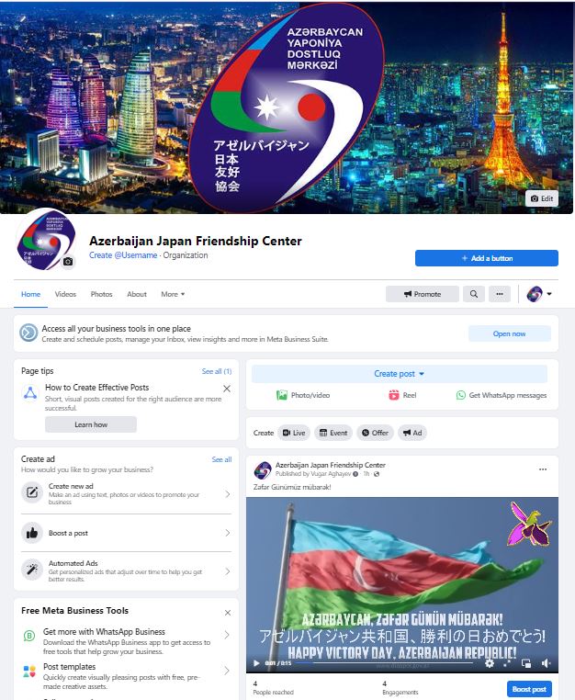Open the video settings gear icon
This screenshot has height=700, width=575.
click(x=490, y=663)
